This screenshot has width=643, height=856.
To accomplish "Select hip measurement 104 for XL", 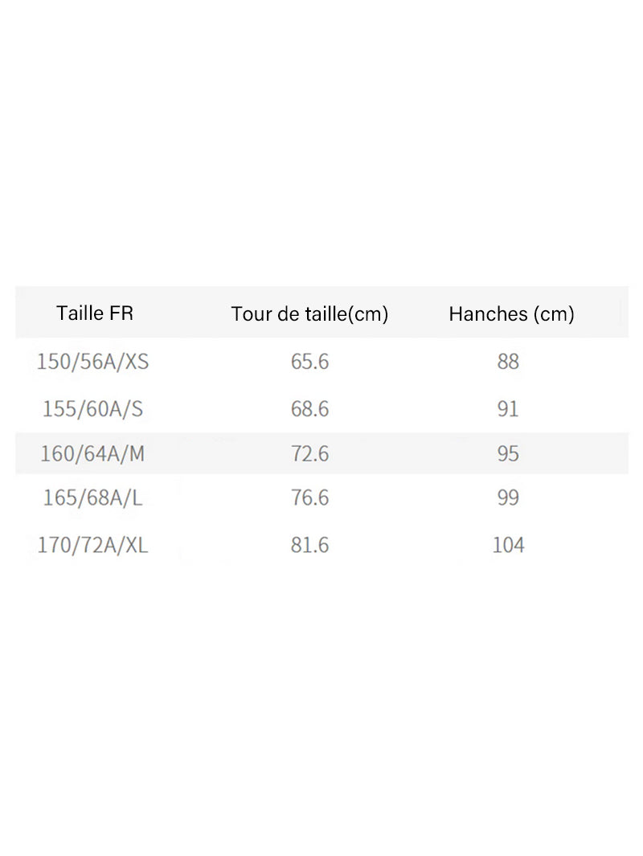I will pos(508,545).
